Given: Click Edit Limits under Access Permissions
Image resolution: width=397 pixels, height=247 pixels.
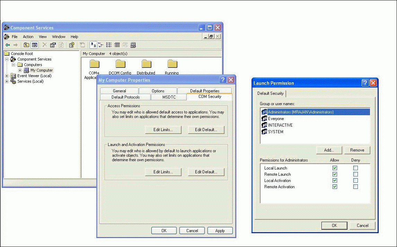Looking at the screenshot, I should coord(163,130).
